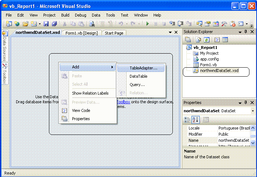Click Show All Files in Solution Explorer
The image size is (257, 177).
click(x=198, y=40)
